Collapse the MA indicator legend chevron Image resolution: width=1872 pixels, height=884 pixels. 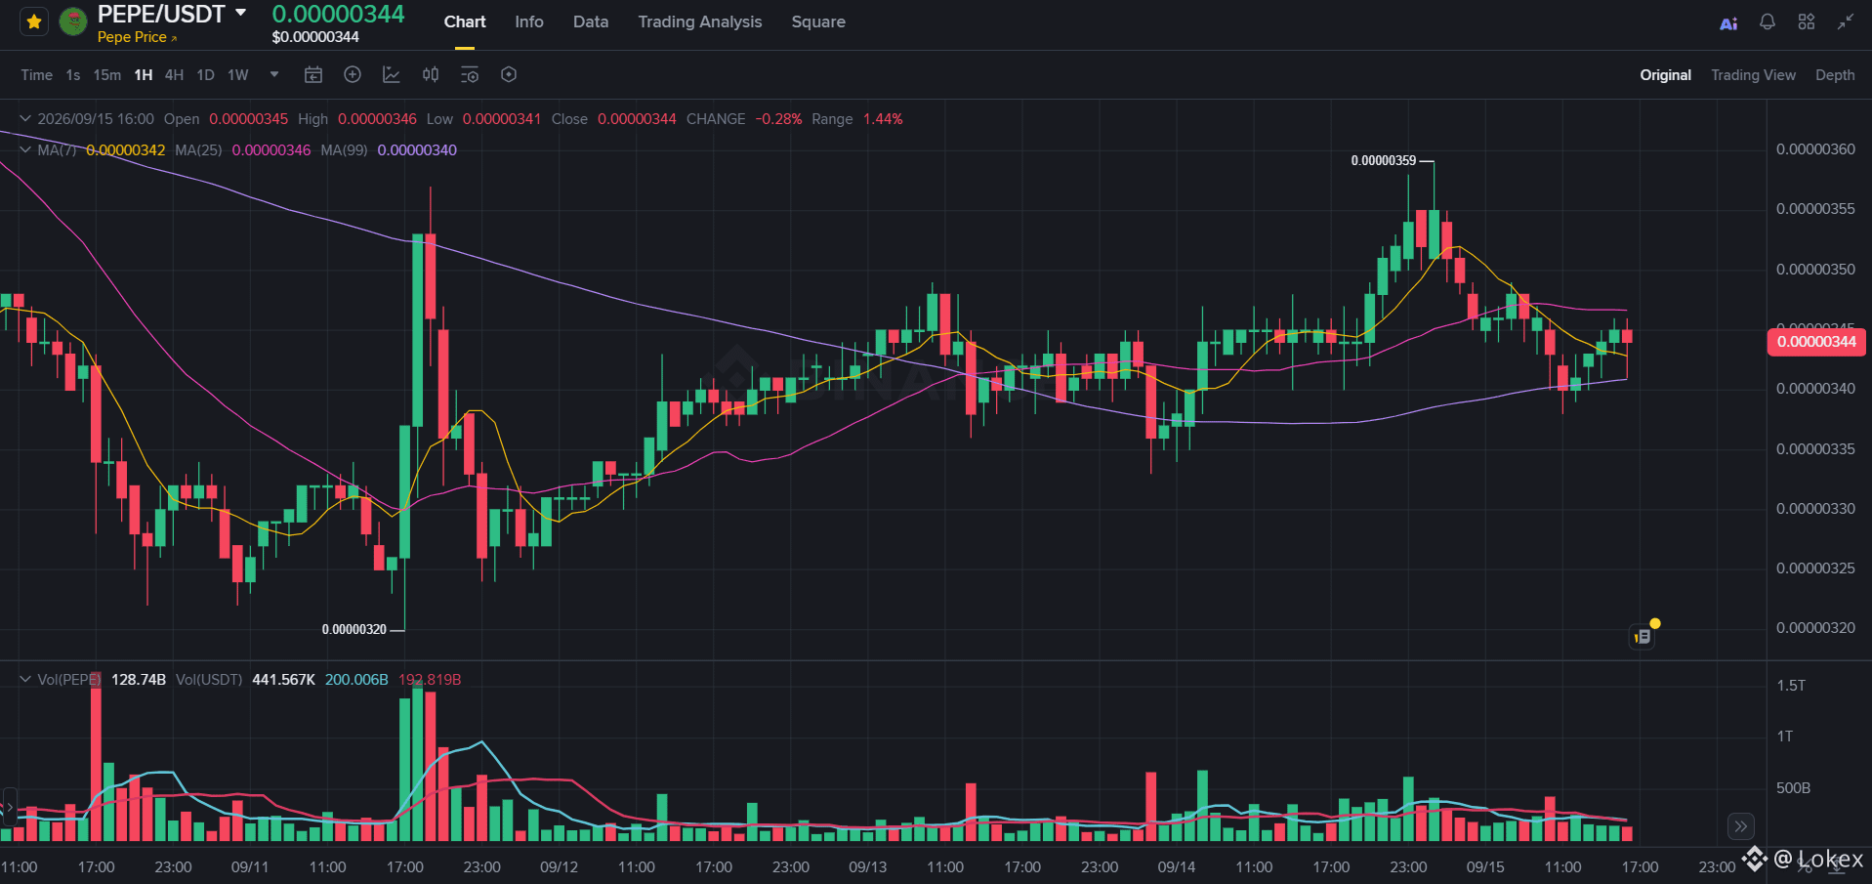[25, 149]
